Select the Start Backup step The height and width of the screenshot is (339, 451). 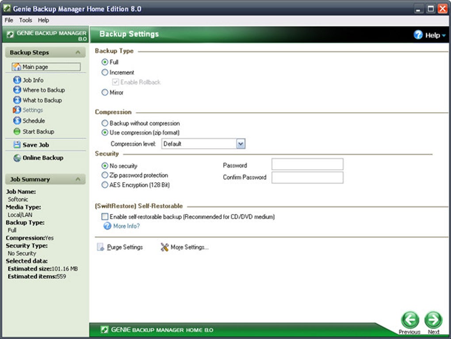(x=39, y=131)
